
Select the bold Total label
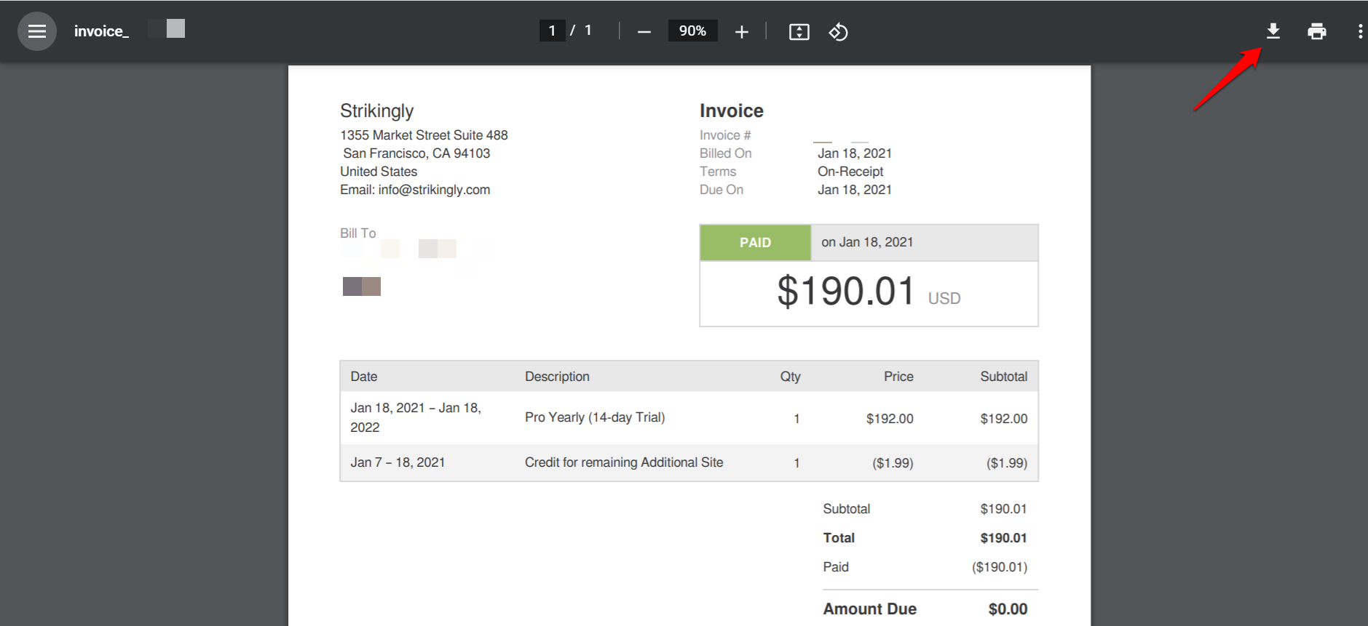point(839,538)
